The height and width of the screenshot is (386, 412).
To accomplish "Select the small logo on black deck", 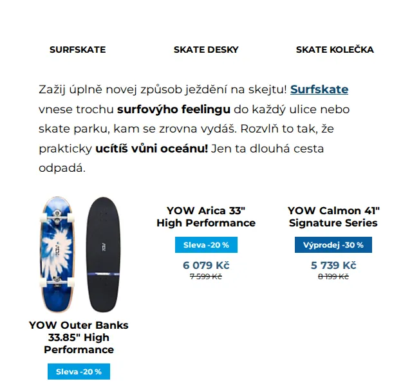I will pos(103,247).
